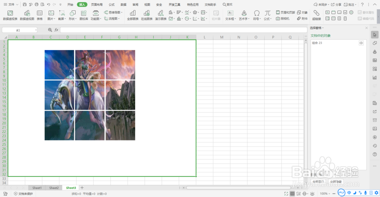
Task: Switch to the 视图 (View) tab
Action: 147,5
